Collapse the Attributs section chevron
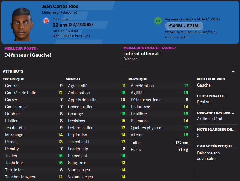240x181 pixels. click(x=233, y=71)
